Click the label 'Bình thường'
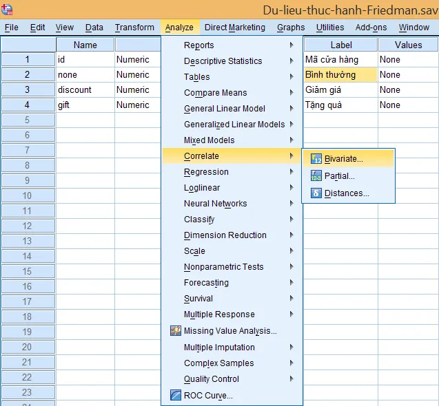 pos(330,74)
